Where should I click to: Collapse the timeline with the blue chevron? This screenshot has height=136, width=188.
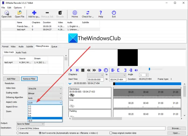[70, 83]
